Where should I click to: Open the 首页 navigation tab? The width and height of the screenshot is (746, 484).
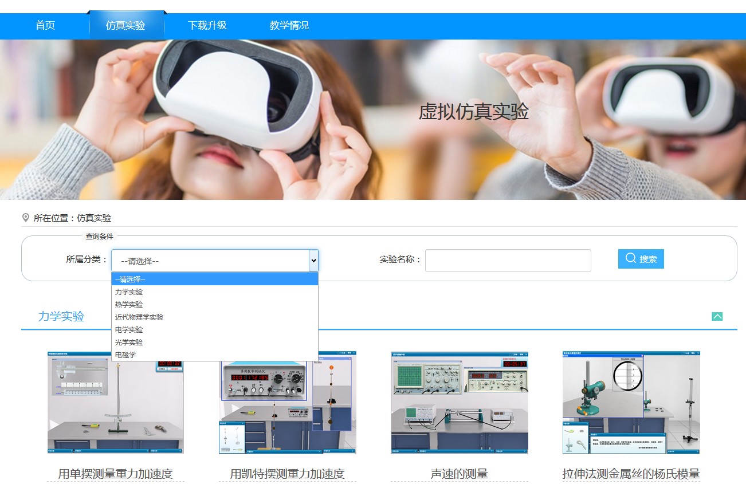coord(45,26)
